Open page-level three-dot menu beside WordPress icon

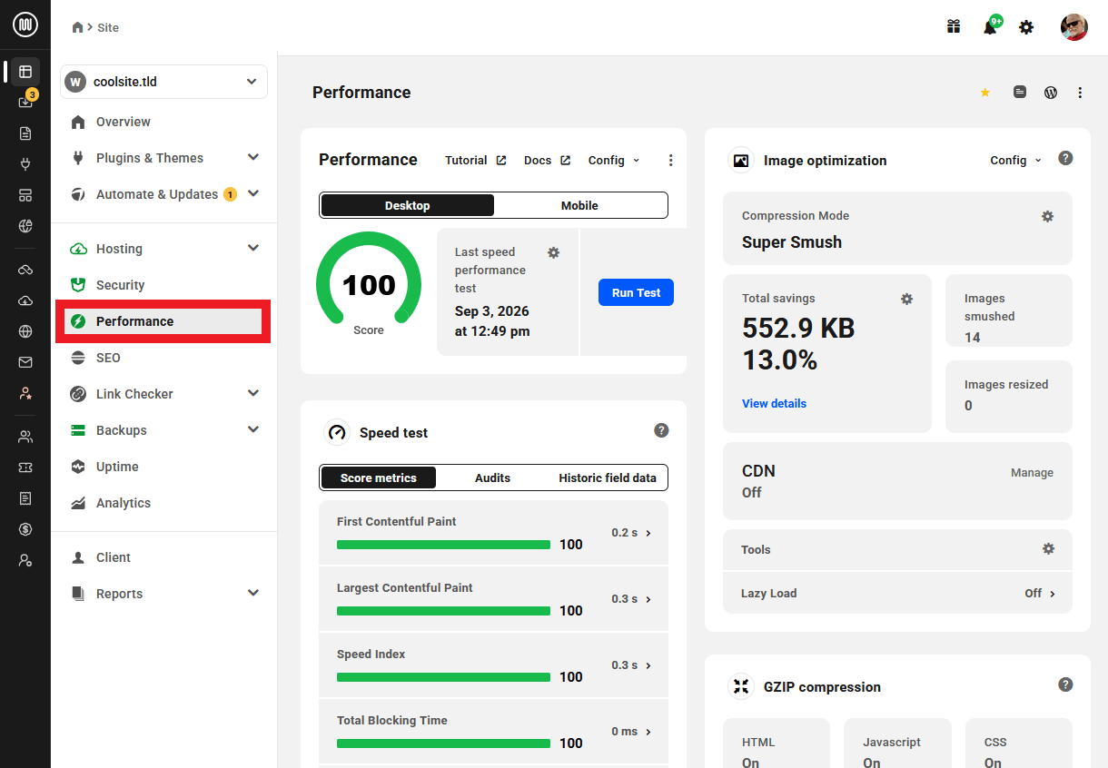[1080, 93]
